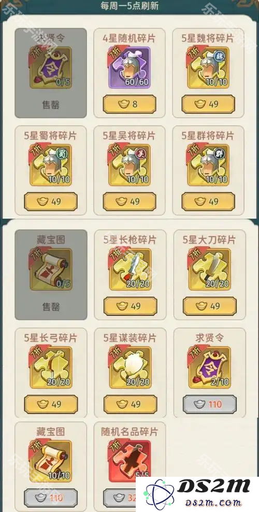The width and height of the screenshot is (259, 512).
Task: Tap the 求贤令 2/10 banner icon
Action: (209, 367)
